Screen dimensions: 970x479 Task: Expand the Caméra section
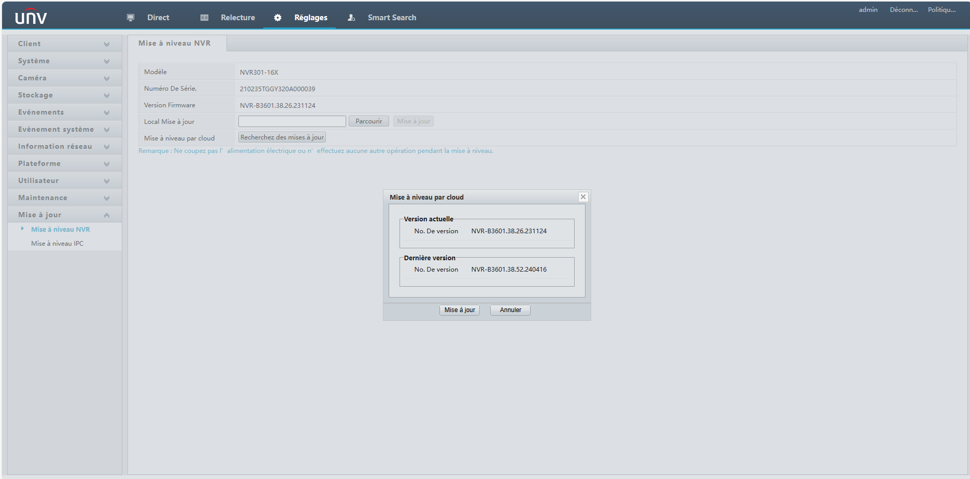coord(107,78)
